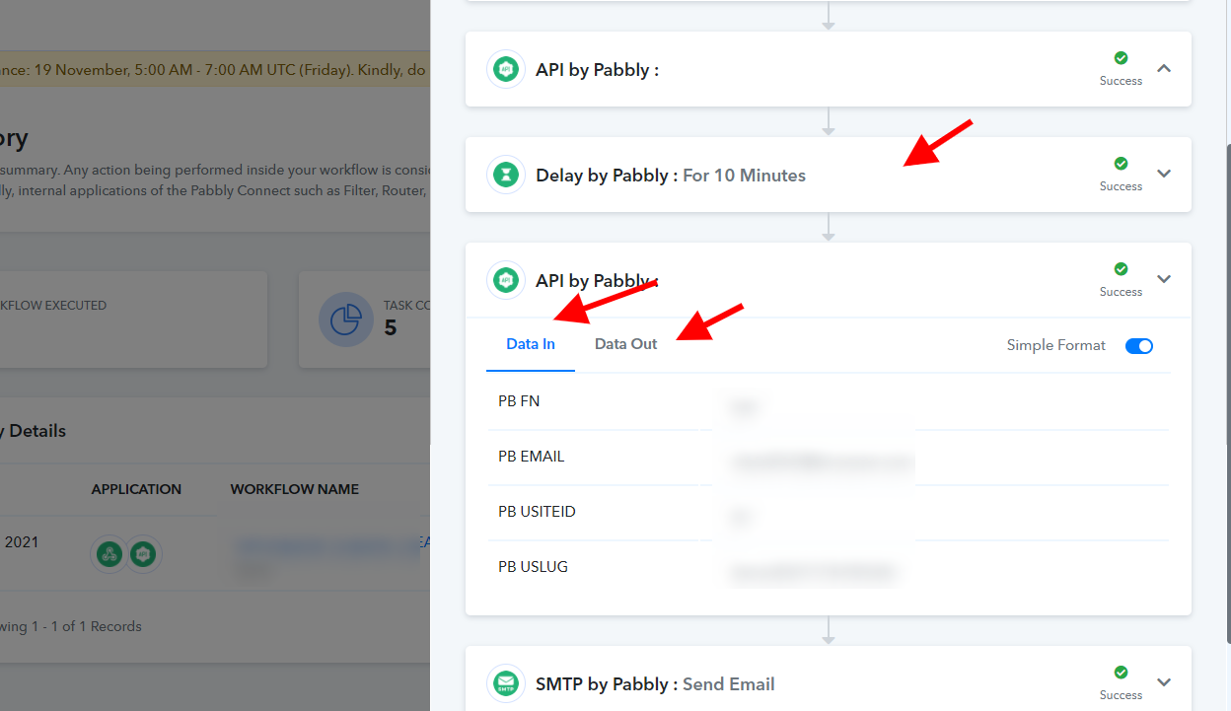The image size is (1231, 711).
Task: Click success checkmark on Delay step
Action: pos(1121,164)
